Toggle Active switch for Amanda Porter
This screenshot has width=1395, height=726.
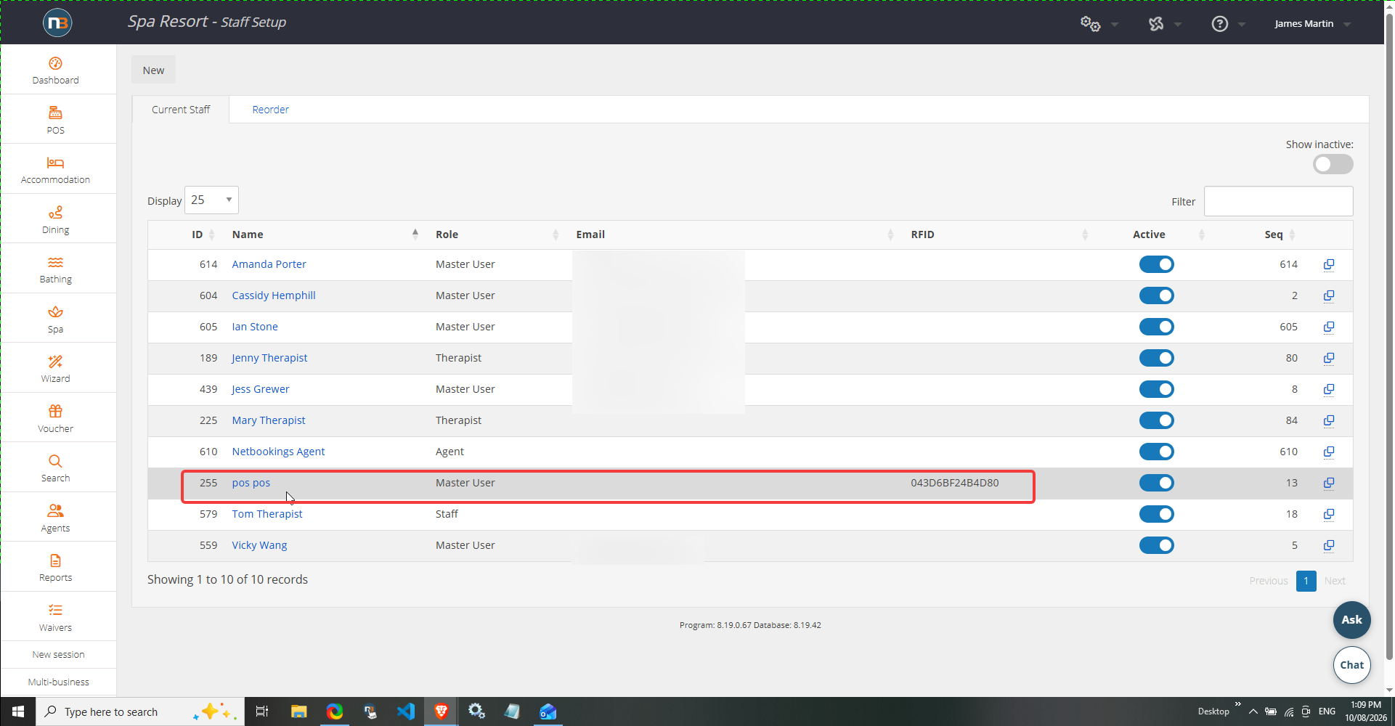pyautogui.click(x=1157, y=264)
